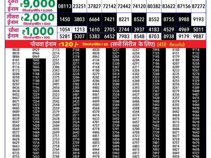Select the 'चौथा ईनाम' label

13,33
